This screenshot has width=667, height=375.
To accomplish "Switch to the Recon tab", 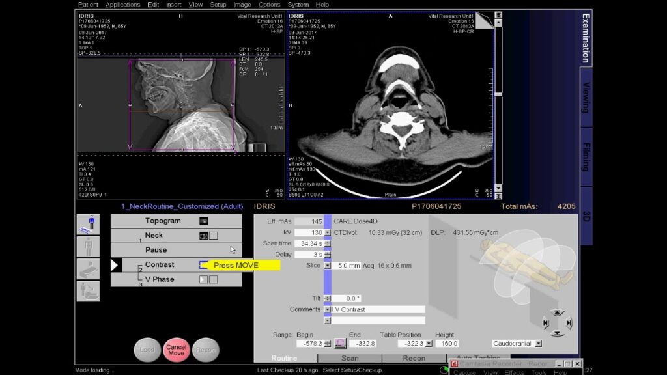I will coord(414,358).
